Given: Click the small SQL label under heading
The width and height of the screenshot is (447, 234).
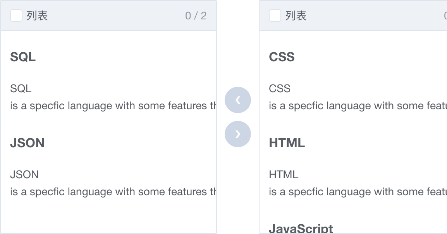Looking at the screenshot, I should [x=21, y=89].
